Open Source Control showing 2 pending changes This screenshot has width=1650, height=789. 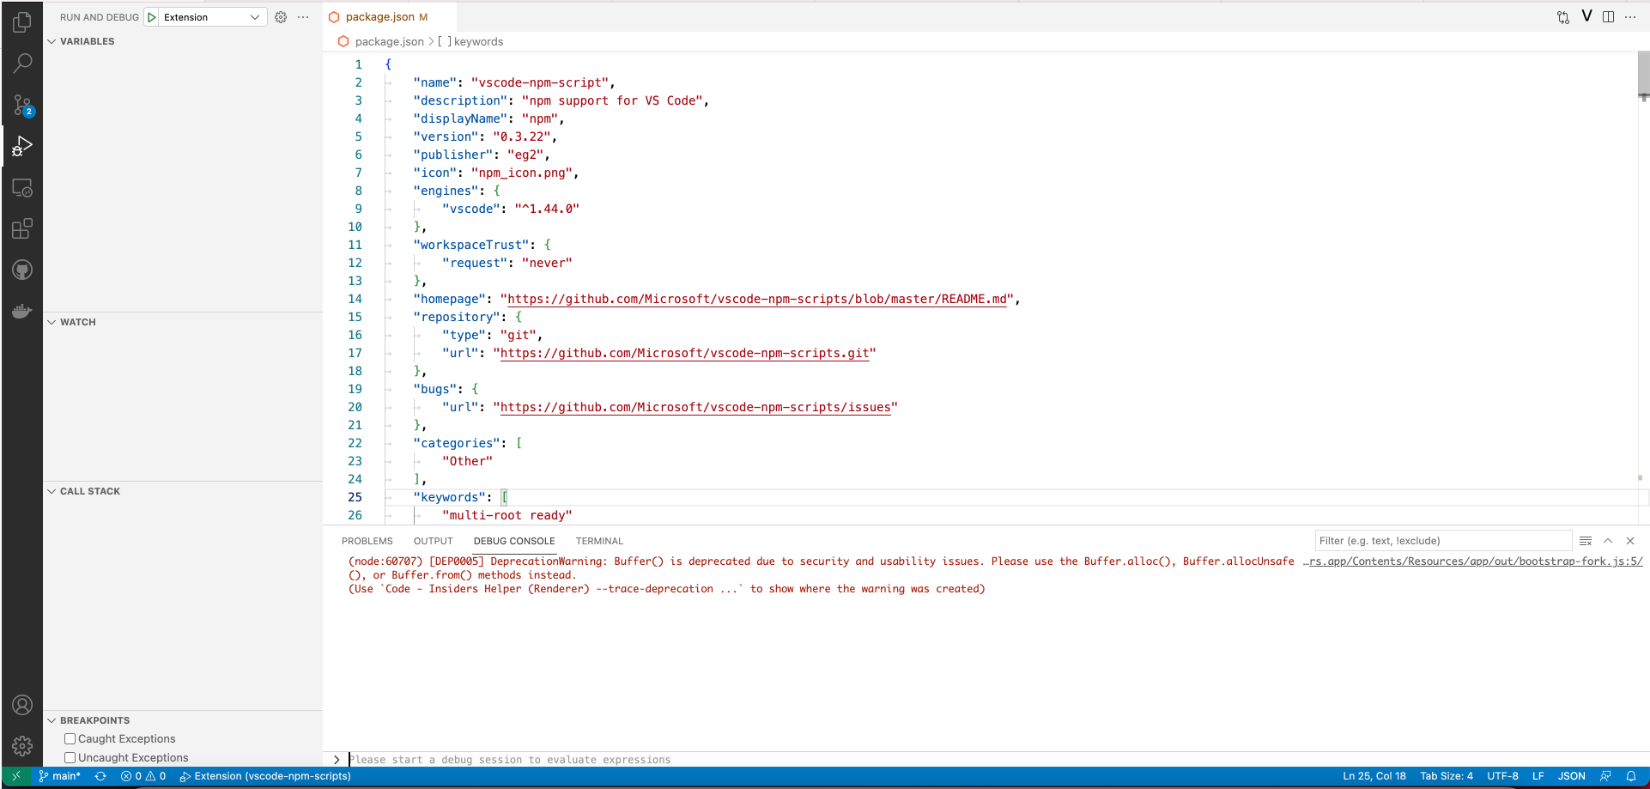point(22,105)
